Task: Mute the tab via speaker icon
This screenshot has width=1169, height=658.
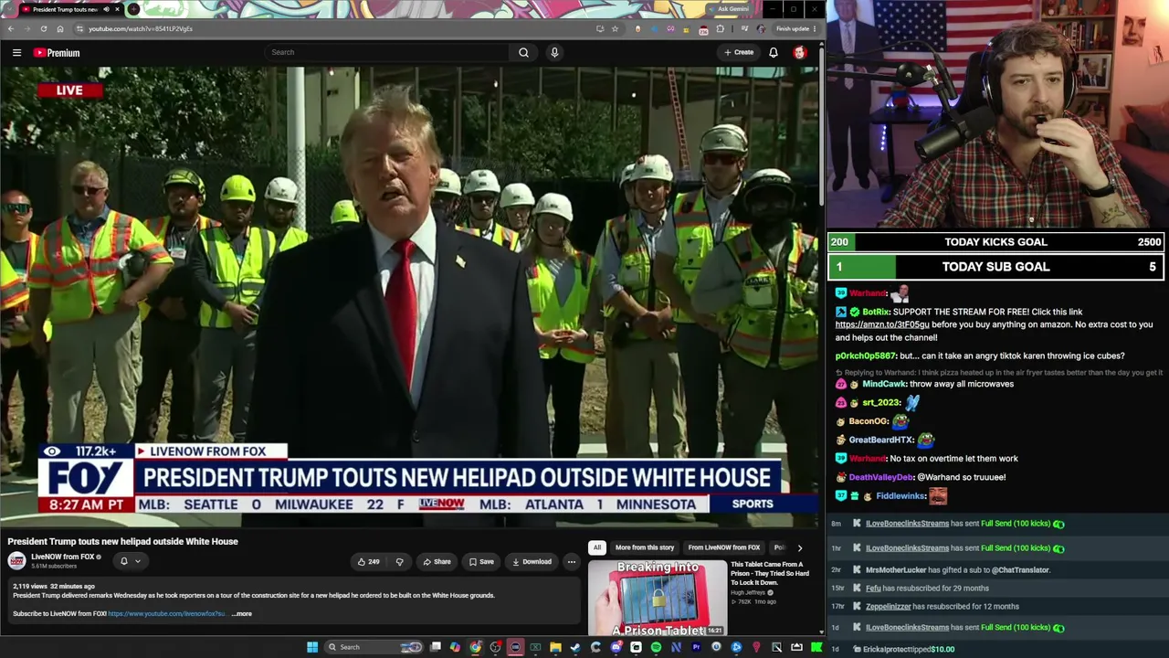Action: (x=106, y=9)
